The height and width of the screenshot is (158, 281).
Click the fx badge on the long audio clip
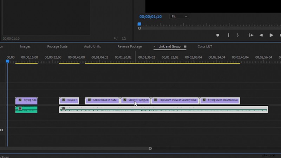point(64,108)
